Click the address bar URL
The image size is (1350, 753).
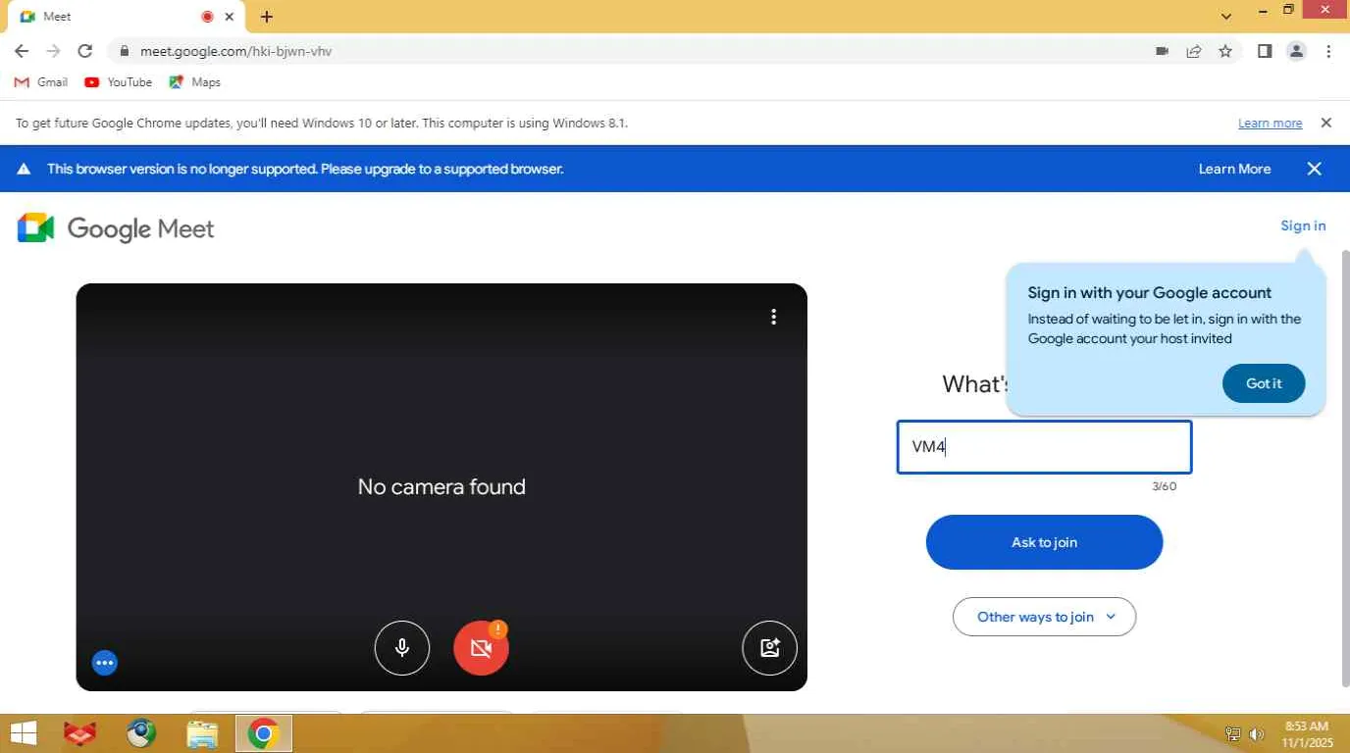coord(236,51)
